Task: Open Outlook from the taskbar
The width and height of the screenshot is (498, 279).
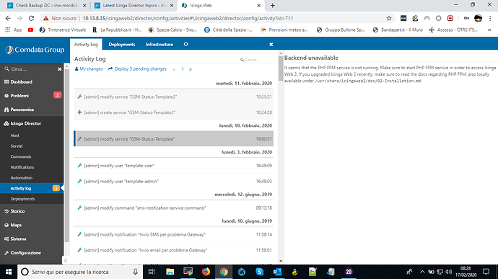Action: (x=277, y=272)
